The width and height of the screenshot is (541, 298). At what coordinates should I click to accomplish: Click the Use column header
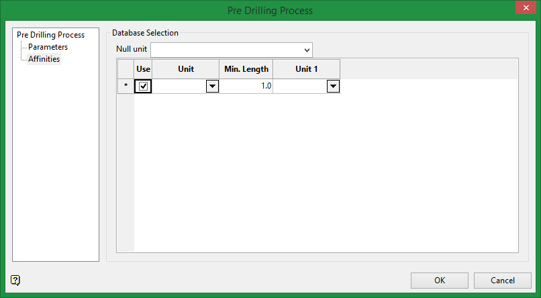click(x=143, y=69)
